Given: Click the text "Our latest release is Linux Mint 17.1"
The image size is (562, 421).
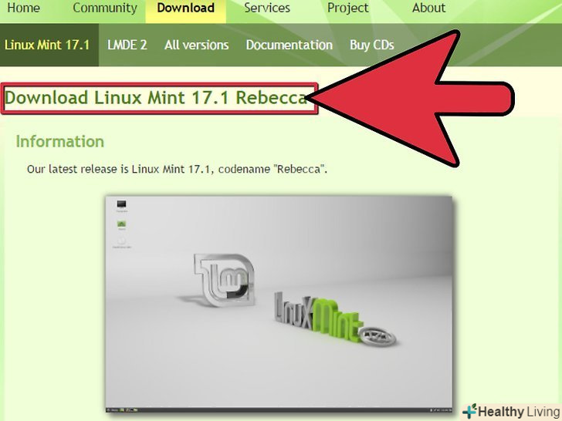Looking at the screenshot, I should coord(118,169).
